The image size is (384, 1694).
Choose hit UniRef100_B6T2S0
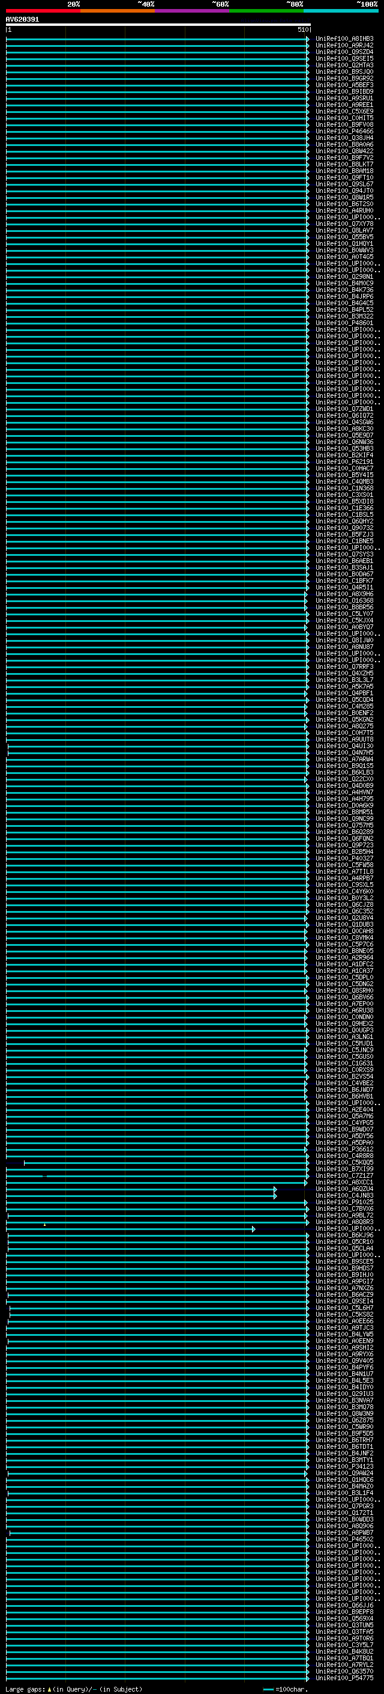click(344, 204)
